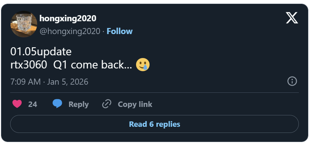Open the circled info icon
This screenshot has width=311, height=143.
click(x=292, y=81)
